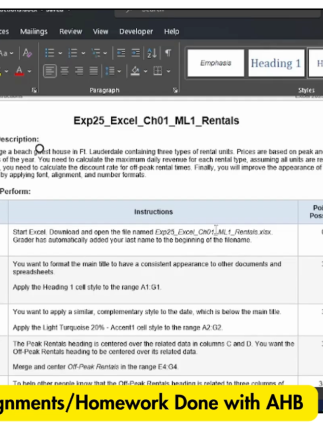323x431 pixels.
Task: Click the Line and Paragraph Spacing icon
Action: (x=110, y=71)
